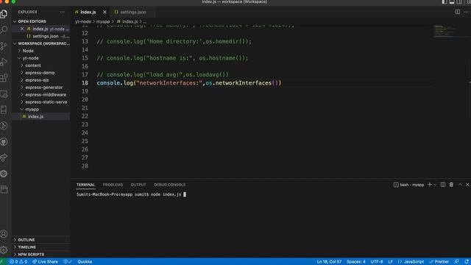The width and height of the screenshot is (471, 265).
Task: Start Live Share from status bar
Action: point(46,262)
